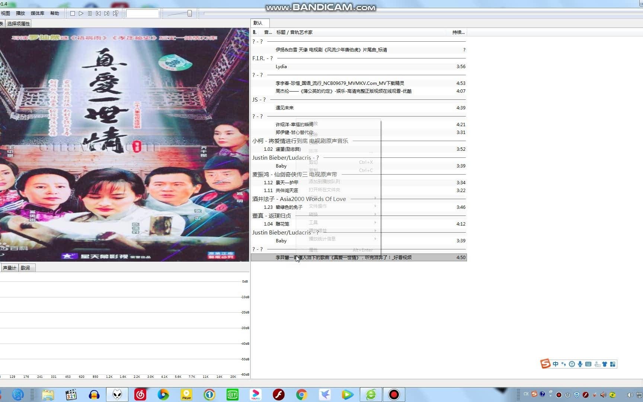Open 360 browser green e taskbar icon
The image size is (643, 402).
(x=371, y=395)
